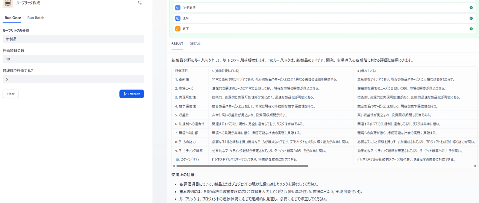Select the 9. マーケティング戦略 row label
The width and height of the screenshot is (479, 203).
pyautogui.click(x=189, y=151)
